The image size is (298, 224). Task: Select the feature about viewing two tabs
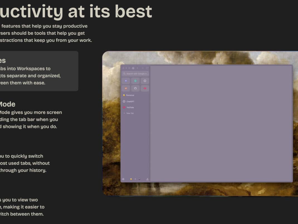(x=22, y=207)
